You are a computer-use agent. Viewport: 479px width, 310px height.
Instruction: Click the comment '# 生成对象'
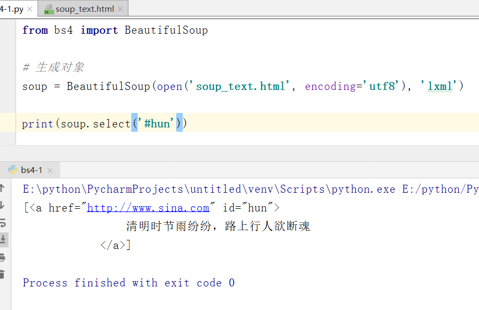[53, 67]
